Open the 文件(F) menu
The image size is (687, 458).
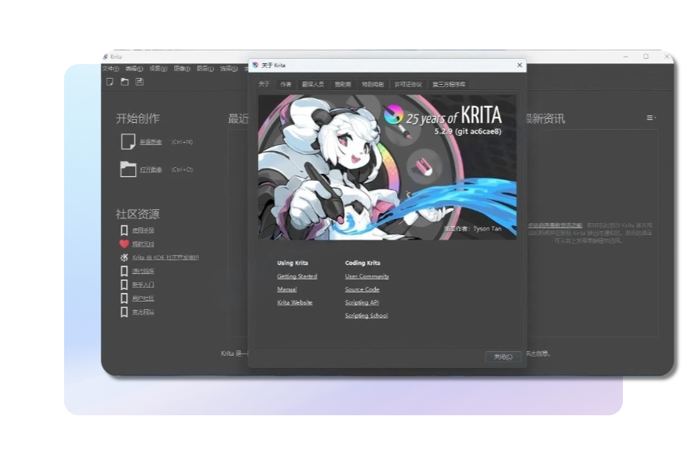tap(111, 69)
